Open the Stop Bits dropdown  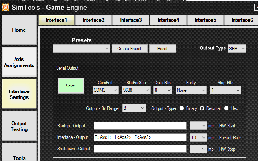(225, 90)
